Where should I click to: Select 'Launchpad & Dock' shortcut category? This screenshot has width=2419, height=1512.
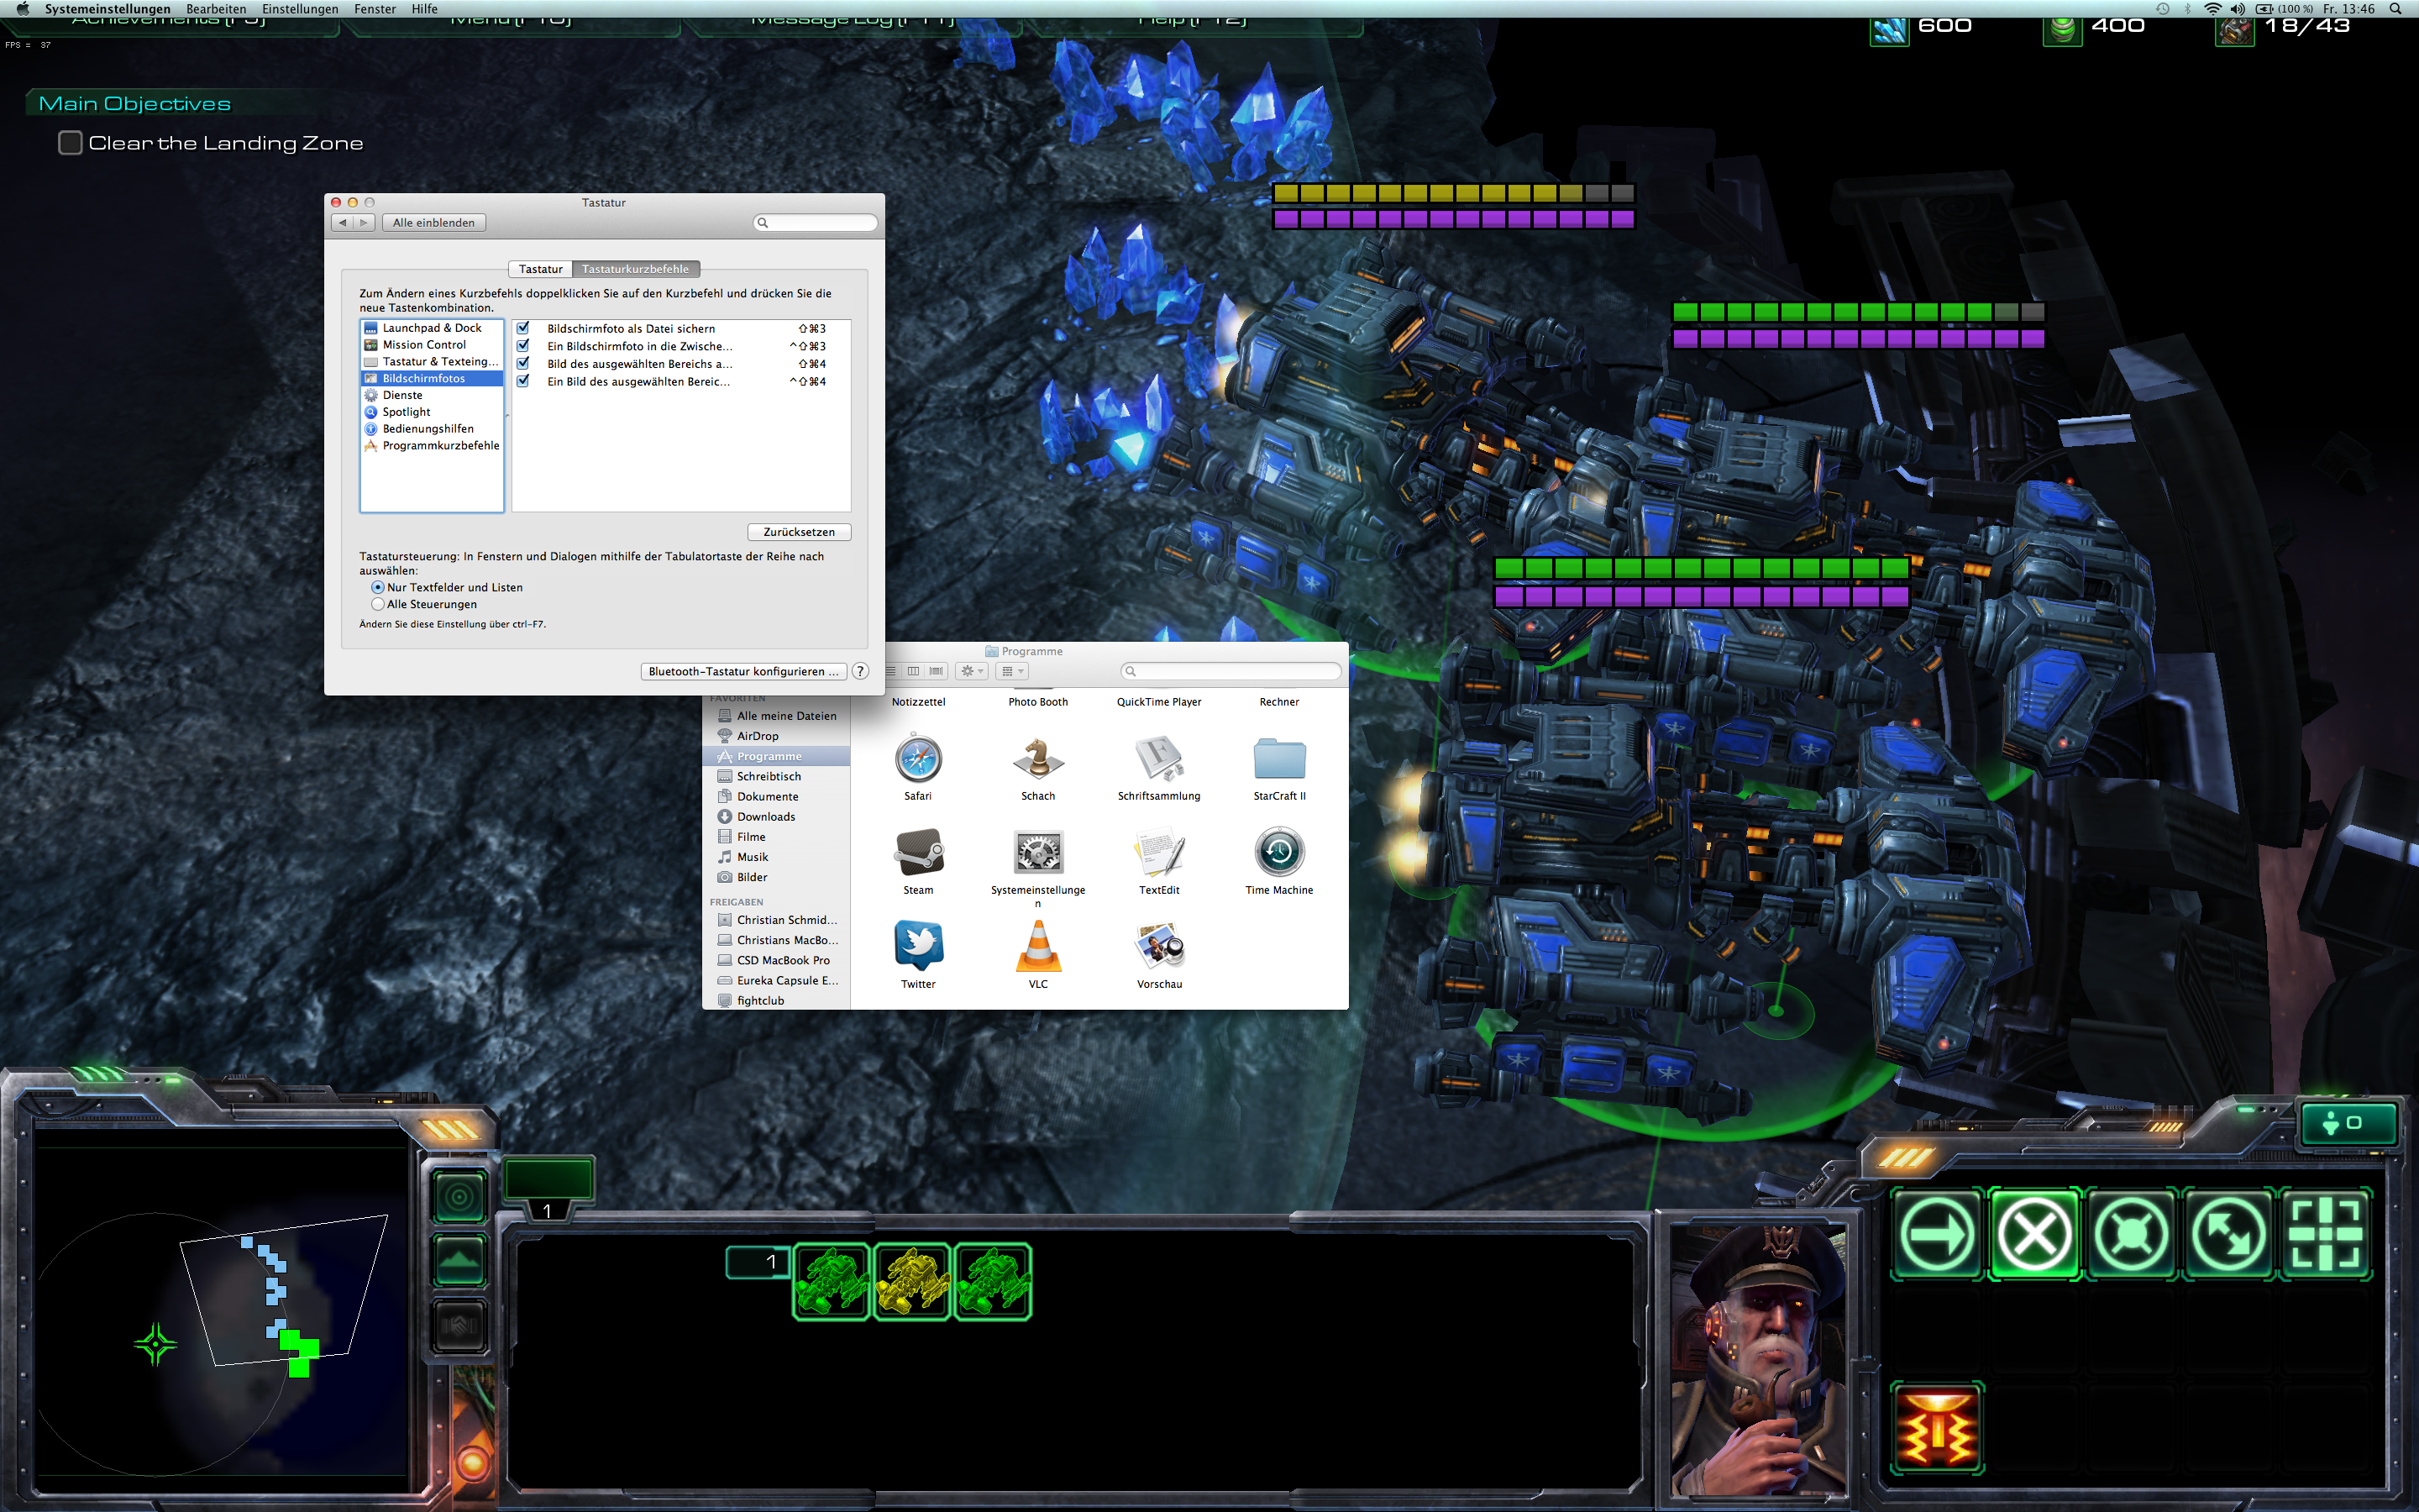pos(432,328)
